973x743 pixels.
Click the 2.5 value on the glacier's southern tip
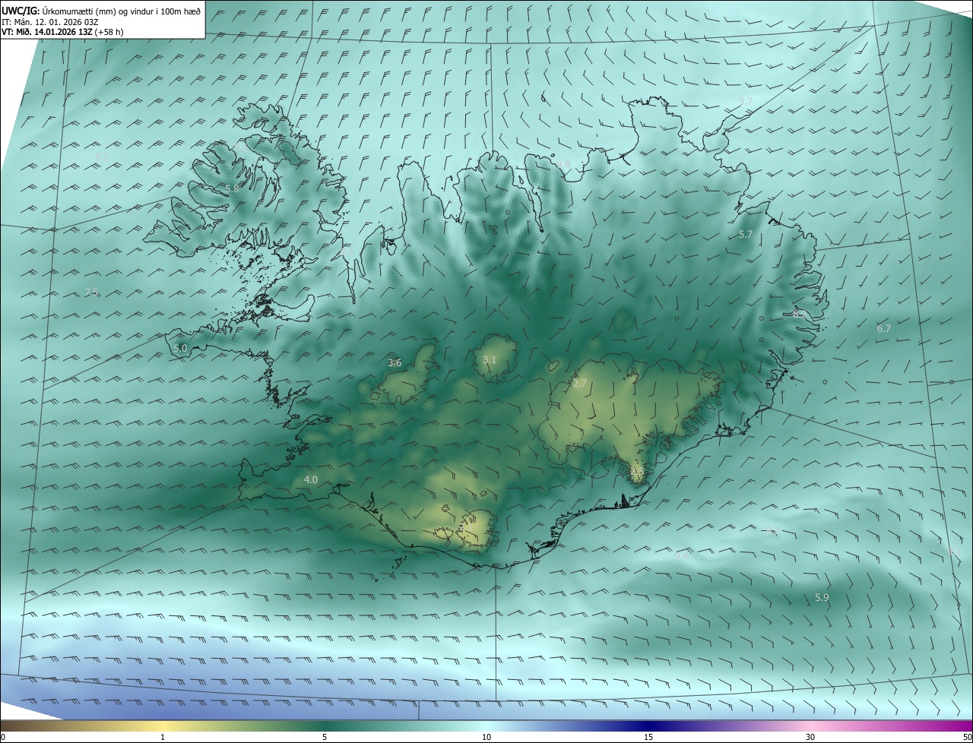[637, 472]
